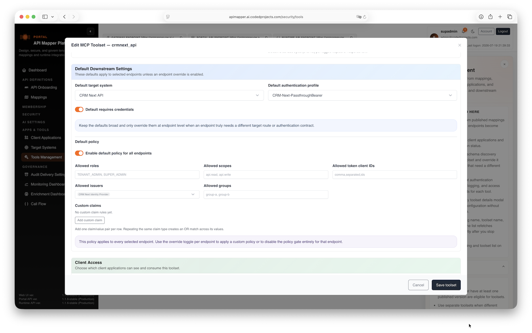Switch to dark mode moon icon
The width and height of the screenshot is (532, 333).
473,31
